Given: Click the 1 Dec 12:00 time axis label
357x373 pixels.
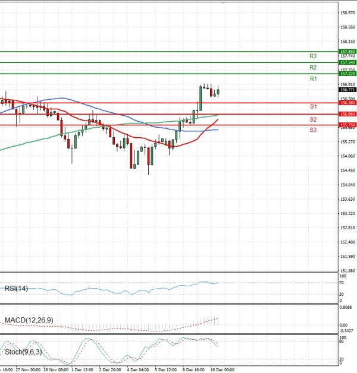Looking at the screenshot, I should click(x=81, y=369).
